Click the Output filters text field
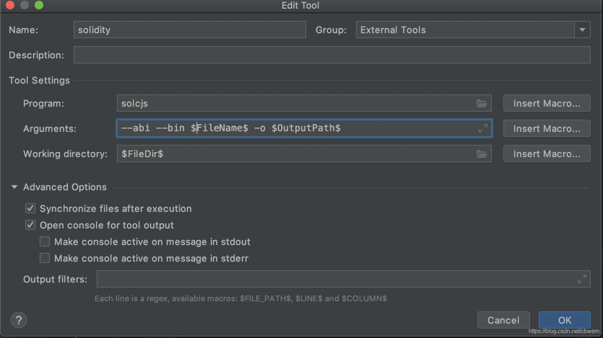 tap(334, 279)
